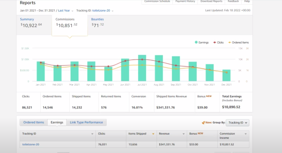Click the Shipped Items value 14,232
The image size is (282, 153).
click(x=77, y=107)
